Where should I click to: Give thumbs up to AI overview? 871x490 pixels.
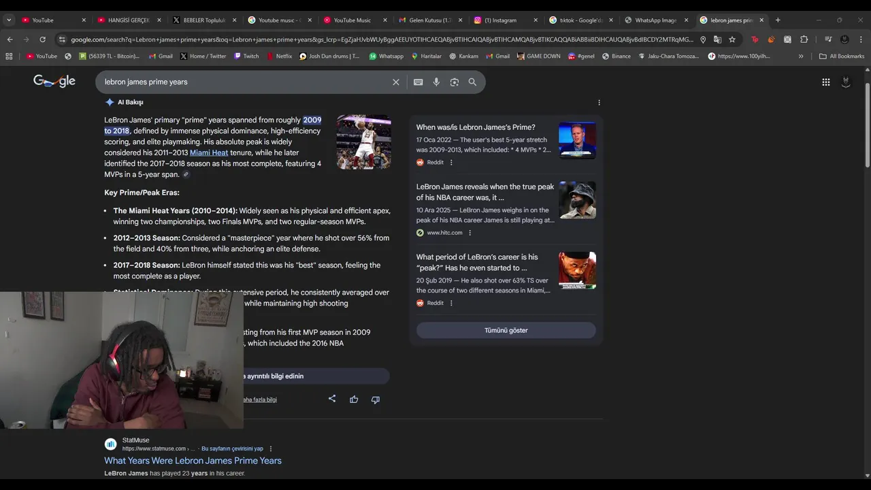pos(354,399)
